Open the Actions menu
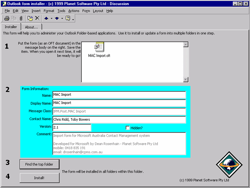 point(74,11)
